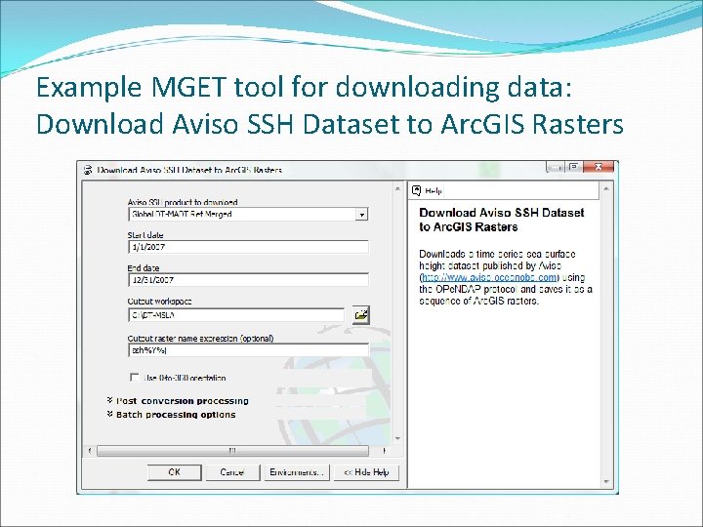
Task: Click the help panel scroll down arrow
Action: pos(606,482)
